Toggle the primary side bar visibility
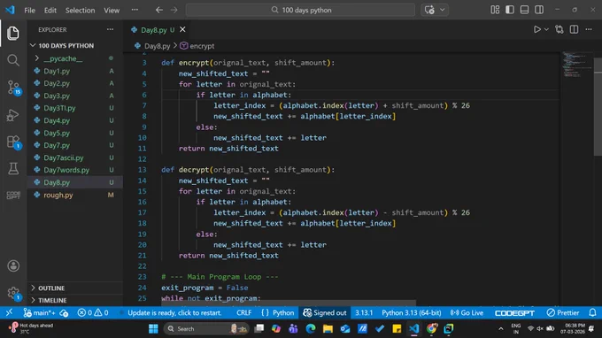602x338 pixels. (510, 10)
